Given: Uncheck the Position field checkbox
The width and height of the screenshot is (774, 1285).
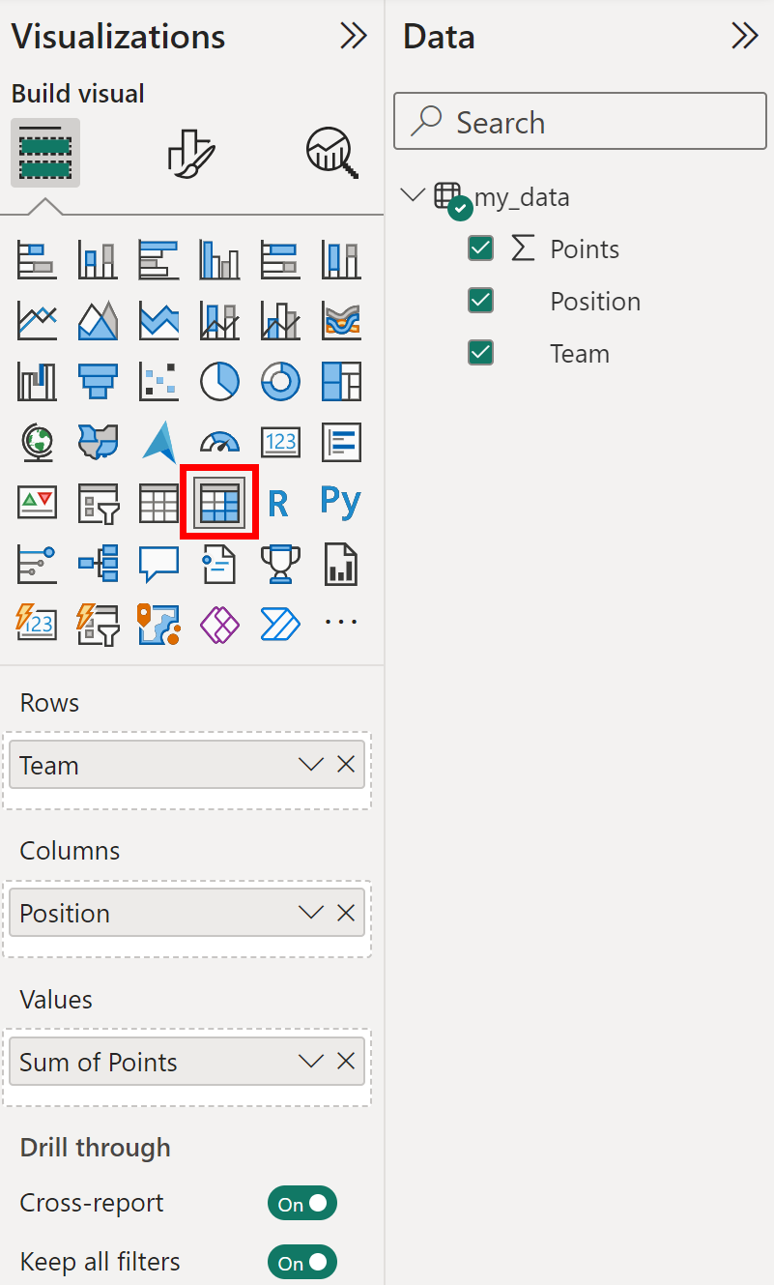Looking at the screenshot, I should [x=480, y=301].
